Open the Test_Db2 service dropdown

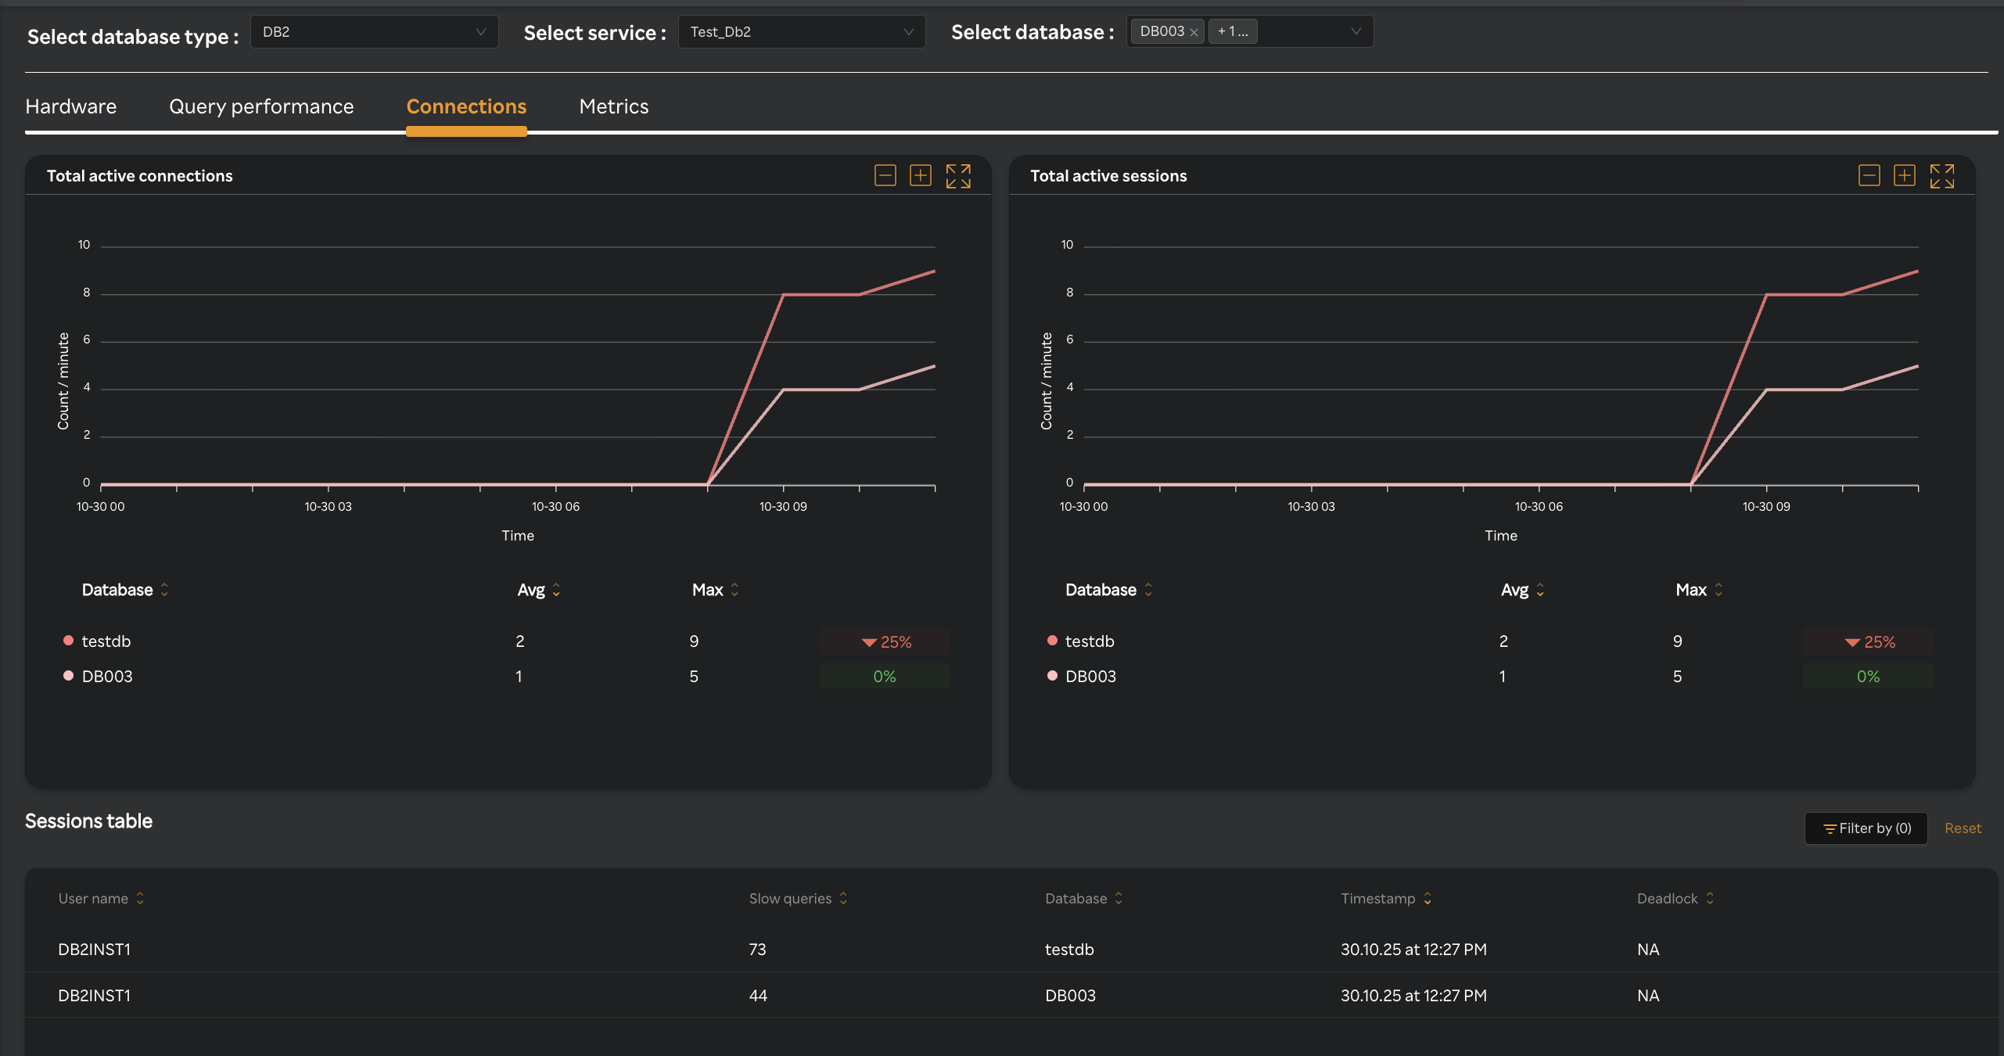click(801, 32)
